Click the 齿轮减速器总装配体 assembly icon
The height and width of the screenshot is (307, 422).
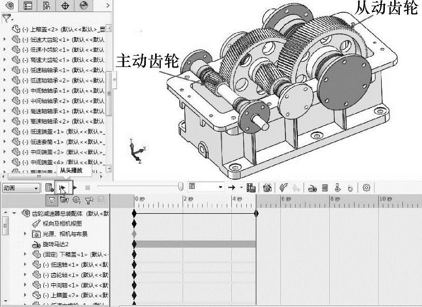coord(26,213)
